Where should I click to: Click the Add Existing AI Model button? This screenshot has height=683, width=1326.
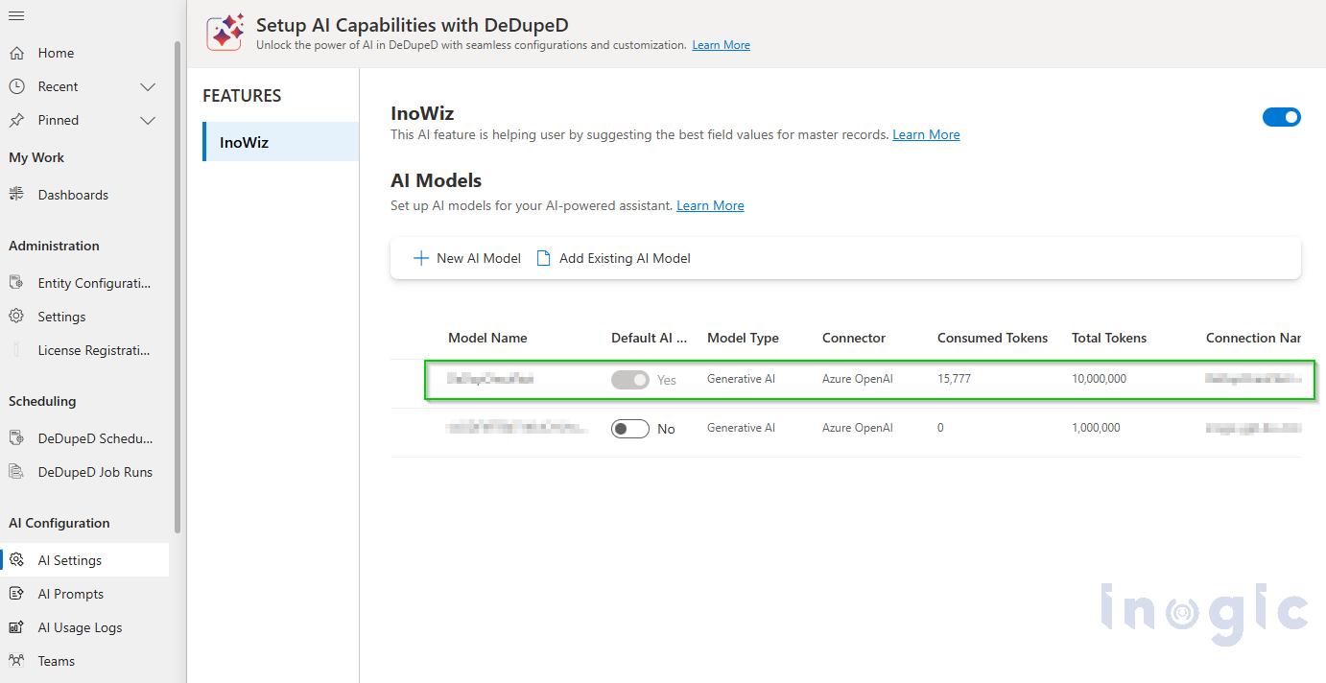[x=613, y=258]
